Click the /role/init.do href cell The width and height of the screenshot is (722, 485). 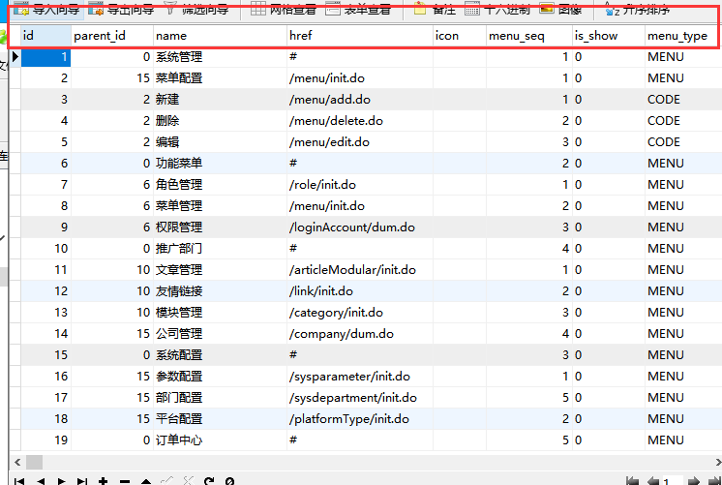[x=360, y=184]
